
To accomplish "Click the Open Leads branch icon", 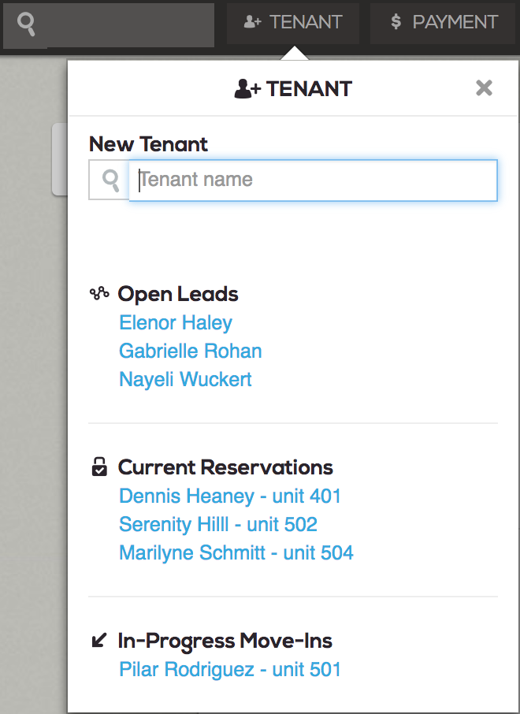I will (98, 292).
